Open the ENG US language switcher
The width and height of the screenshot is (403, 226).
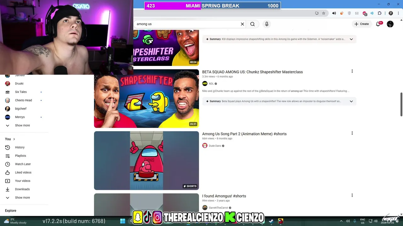coord(362,221)
